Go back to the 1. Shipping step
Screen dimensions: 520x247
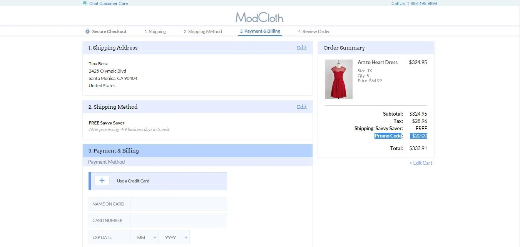[x=155, y=31]
